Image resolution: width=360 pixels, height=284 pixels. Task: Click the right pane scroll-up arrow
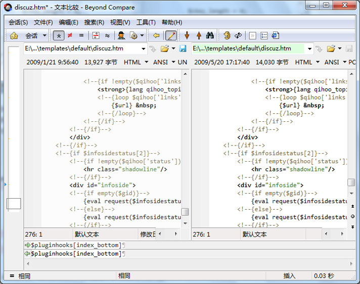(351, 74)
